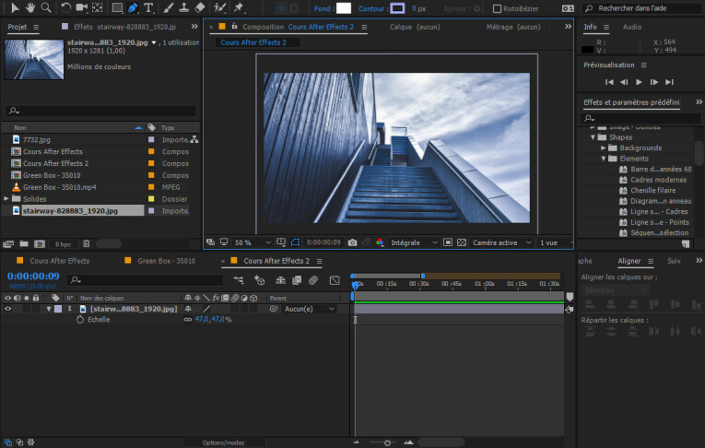Play the preview

639,82
